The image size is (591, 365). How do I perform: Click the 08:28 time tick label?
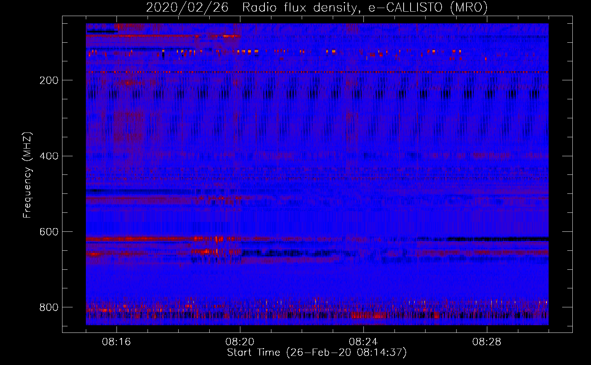pos(487,342)
